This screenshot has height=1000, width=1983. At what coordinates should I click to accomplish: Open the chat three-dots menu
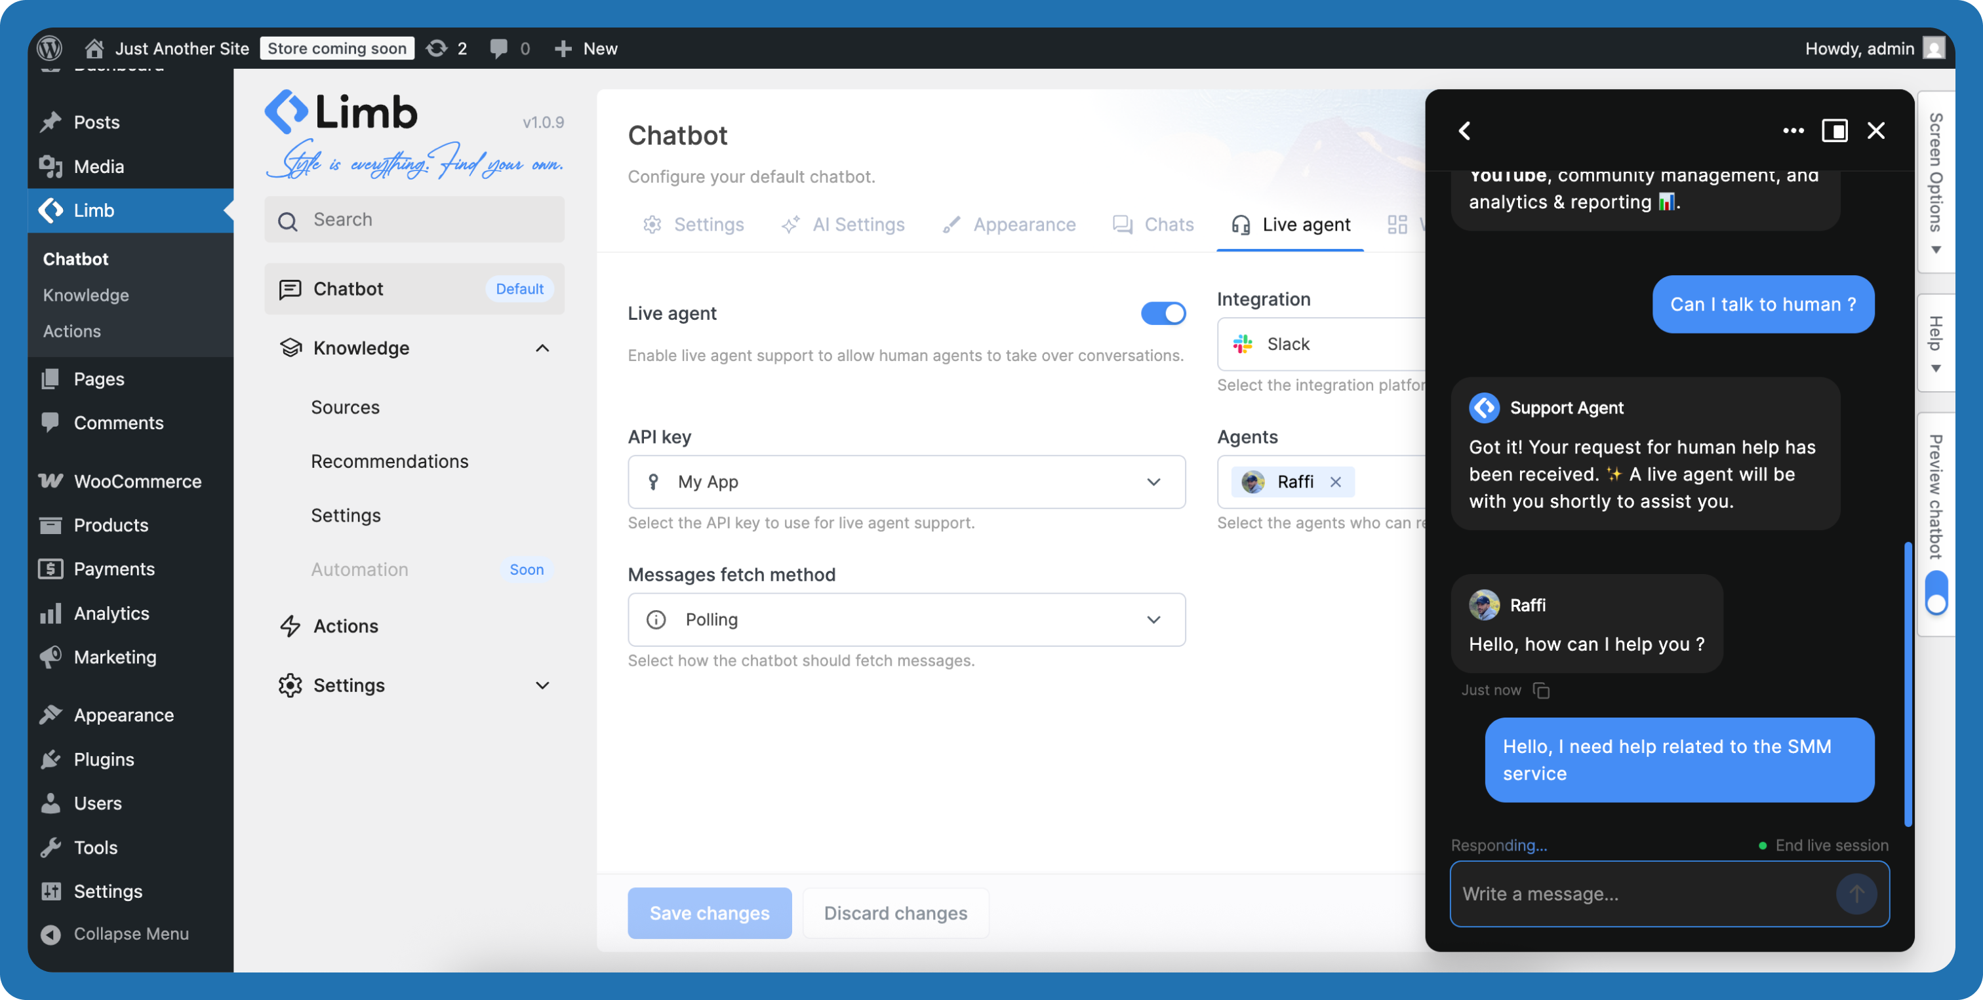coord(1793,131)
